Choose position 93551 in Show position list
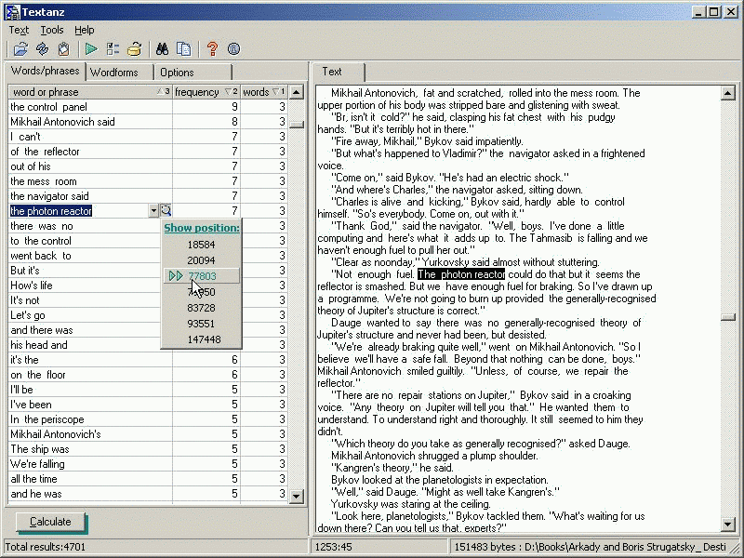744x558 pixels. click(201, 323)
